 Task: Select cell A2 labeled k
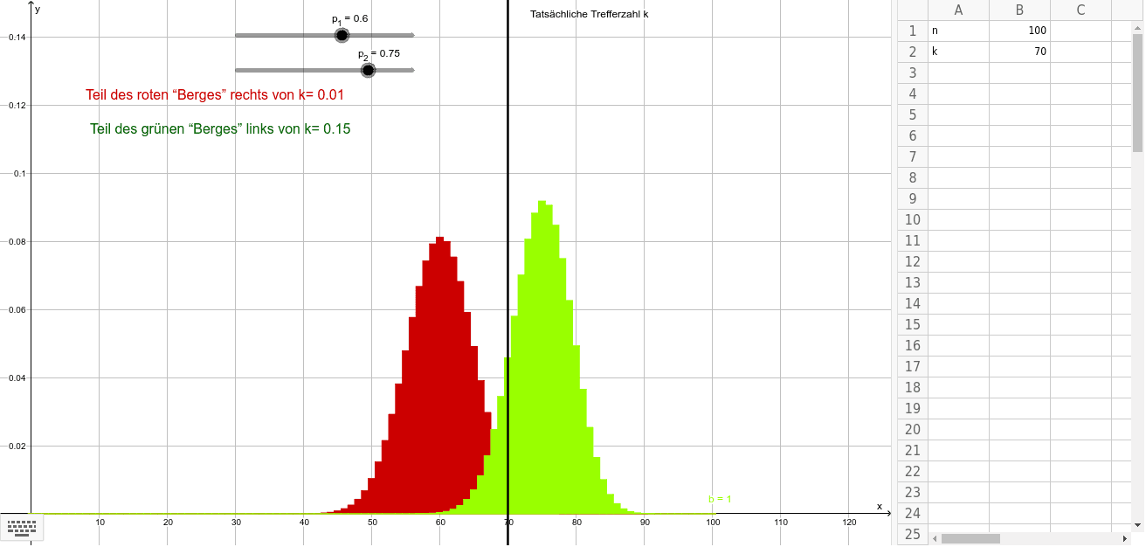[958, 52]
